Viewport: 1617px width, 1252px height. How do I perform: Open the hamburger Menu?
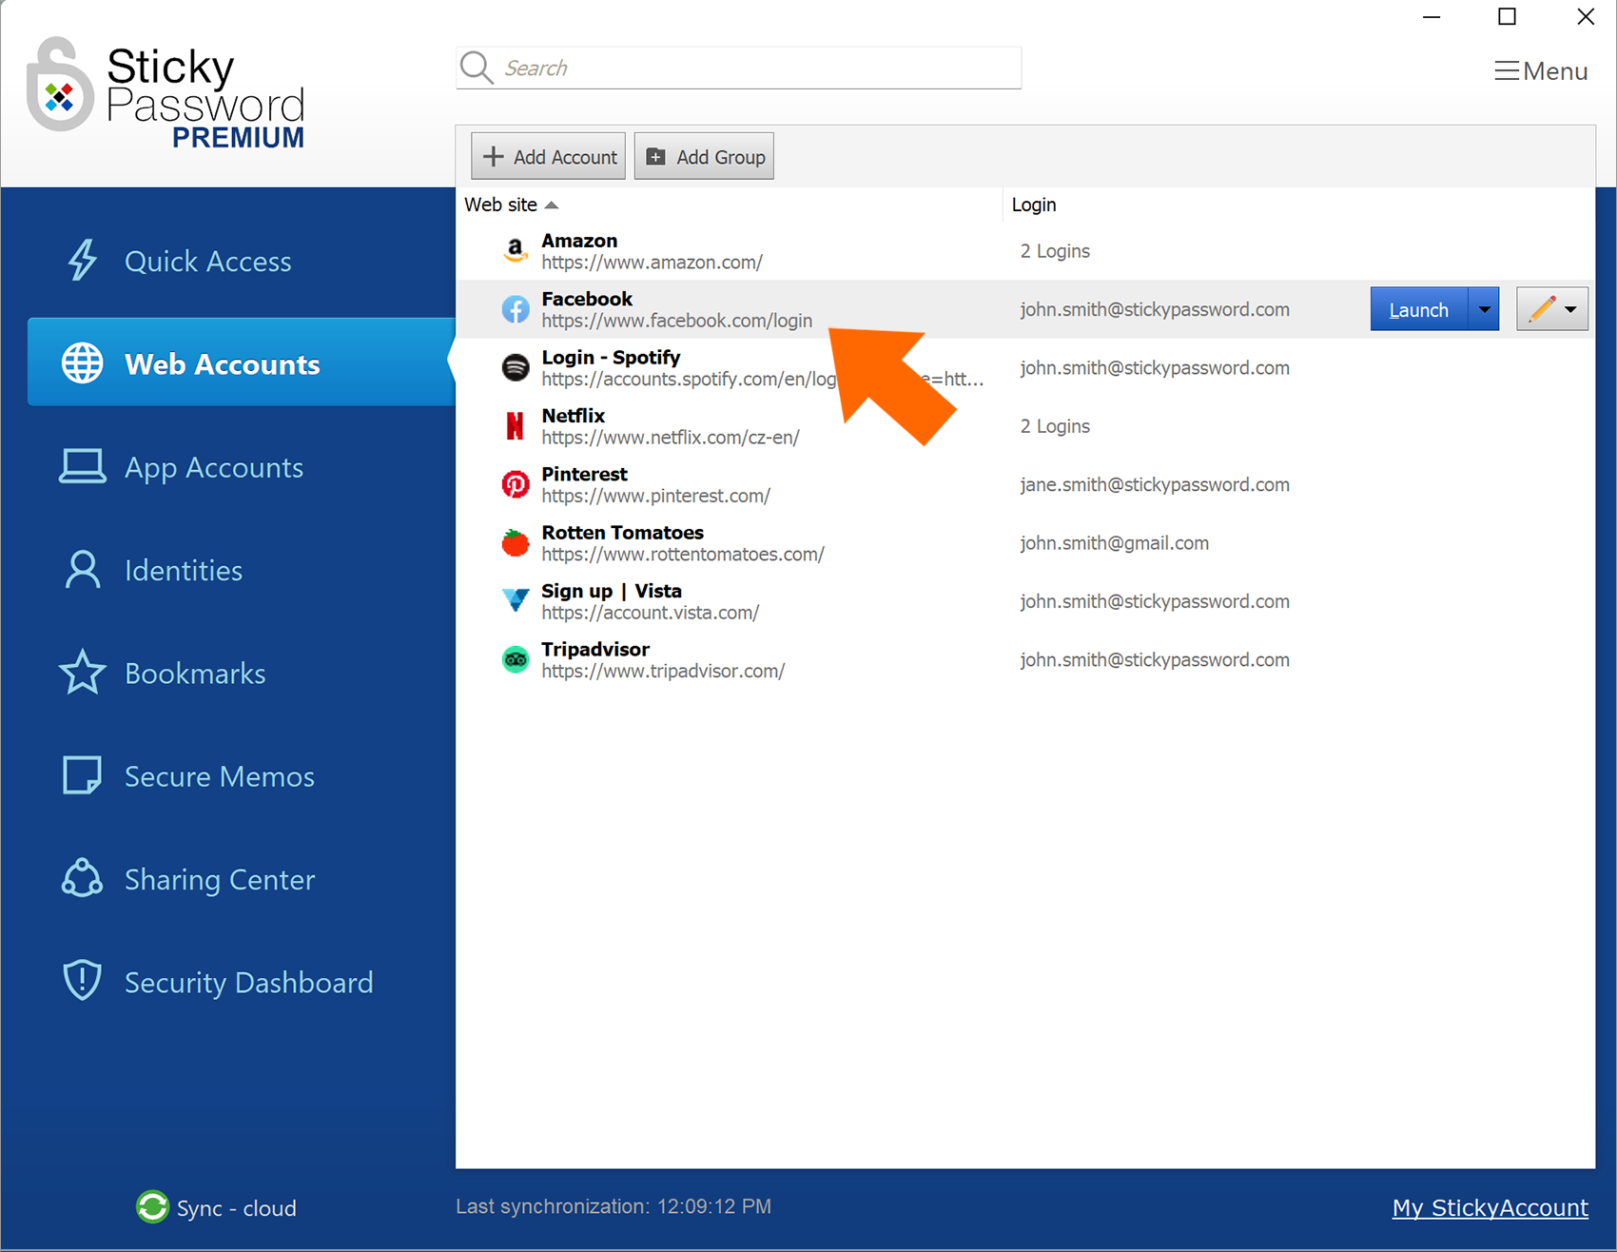click(1541, 71)
